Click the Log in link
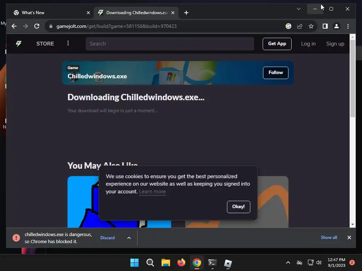Image resolution: width=362 pixels, height=271 pixels. pos(308,44)
